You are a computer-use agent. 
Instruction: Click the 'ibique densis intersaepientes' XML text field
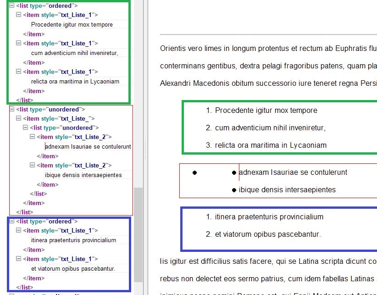coord(88,175)
